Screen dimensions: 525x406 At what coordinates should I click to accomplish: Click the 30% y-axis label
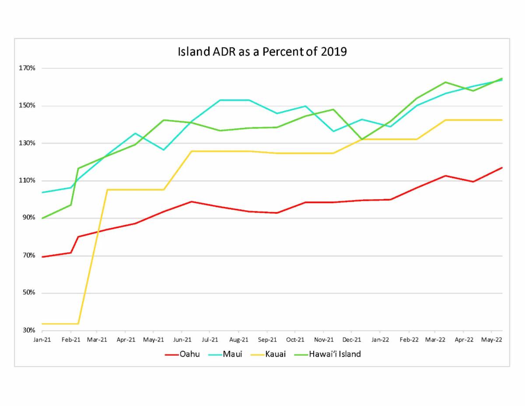[28, 330]
